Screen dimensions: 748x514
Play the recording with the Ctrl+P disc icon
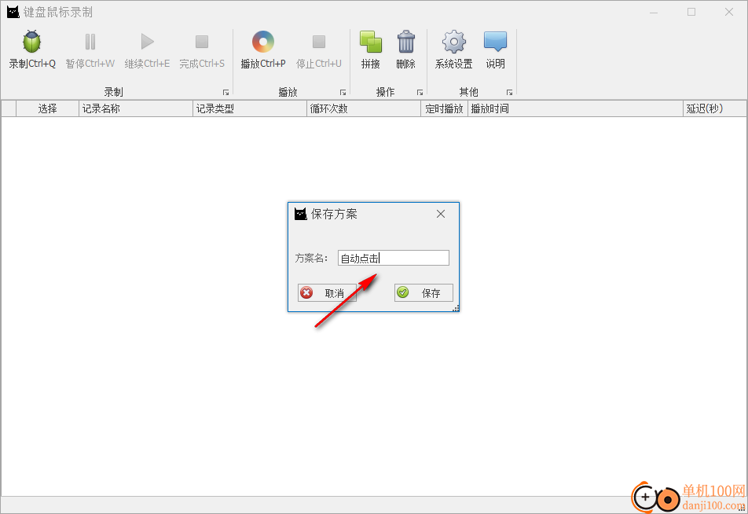(263, 42)
